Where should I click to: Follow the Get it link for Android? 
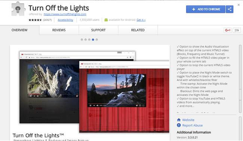coord(141,20)
